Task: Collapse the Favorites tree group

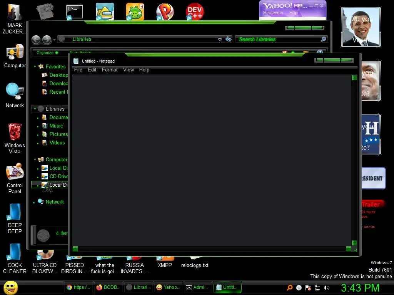Action: [35, 66]
